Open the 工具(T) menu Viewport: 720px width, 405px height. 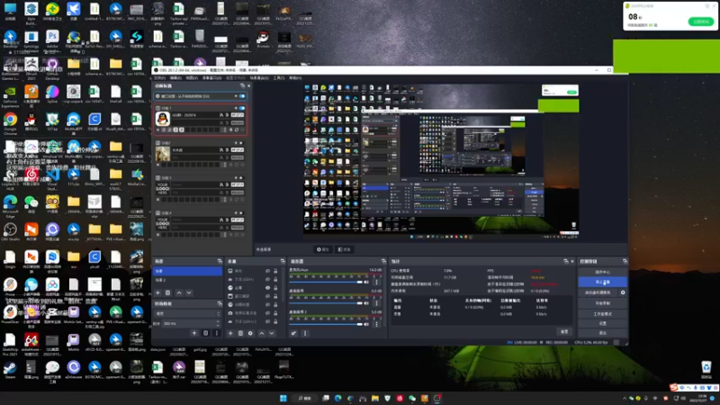coord(279,78)
